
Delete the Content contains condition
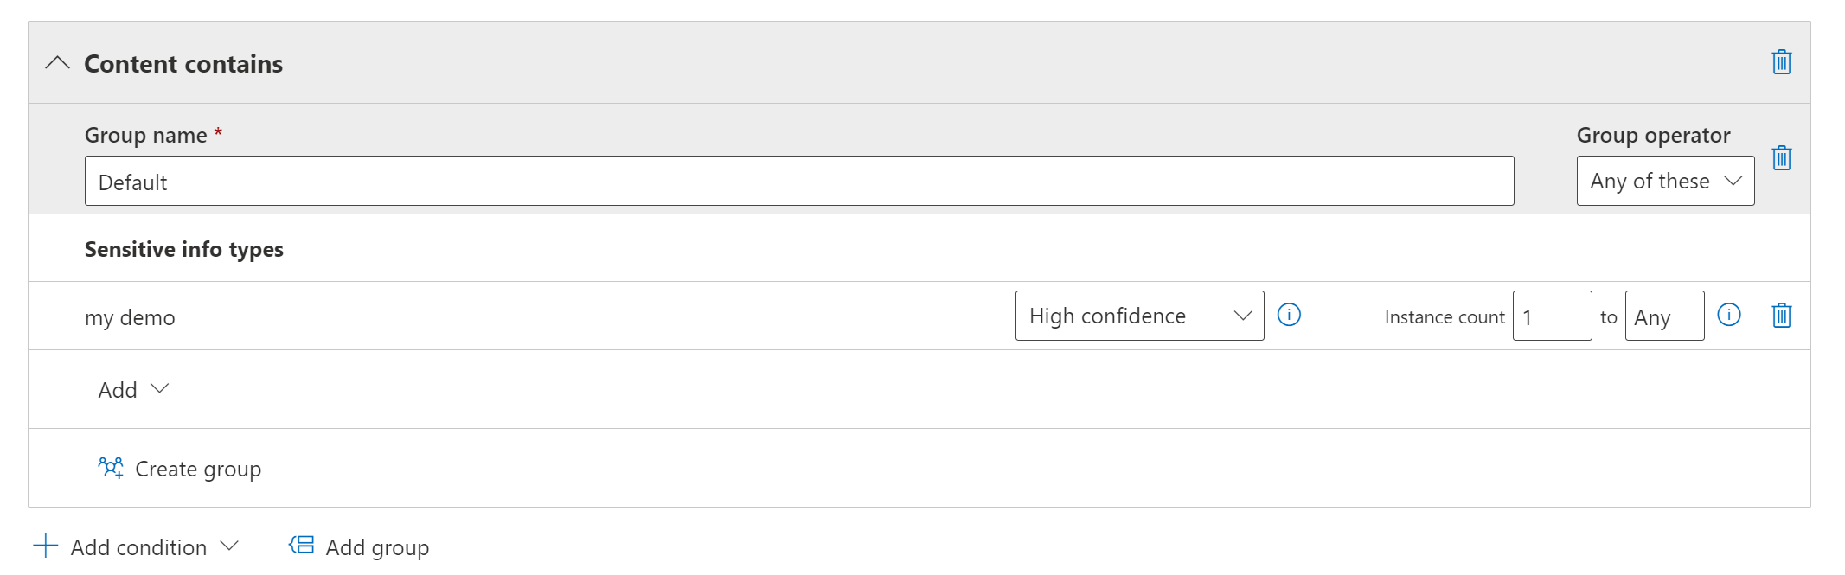(1781, 62)
